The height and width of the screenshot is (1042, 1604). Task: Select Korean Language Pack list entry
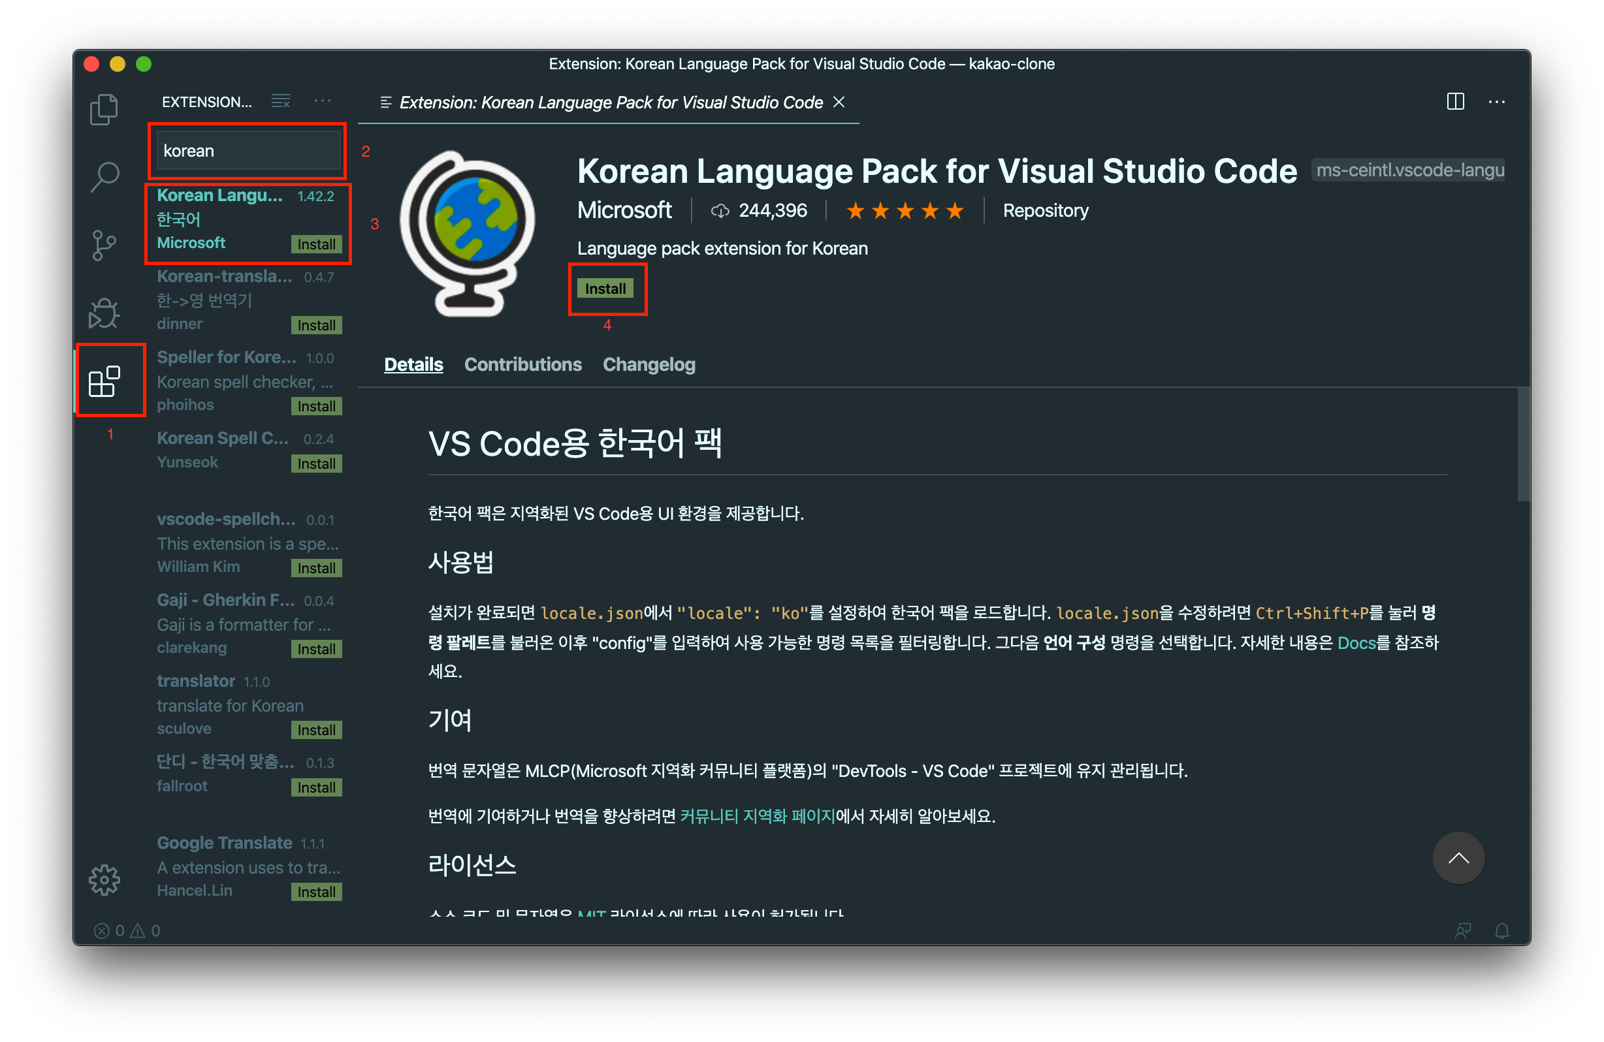coord(248,221)
